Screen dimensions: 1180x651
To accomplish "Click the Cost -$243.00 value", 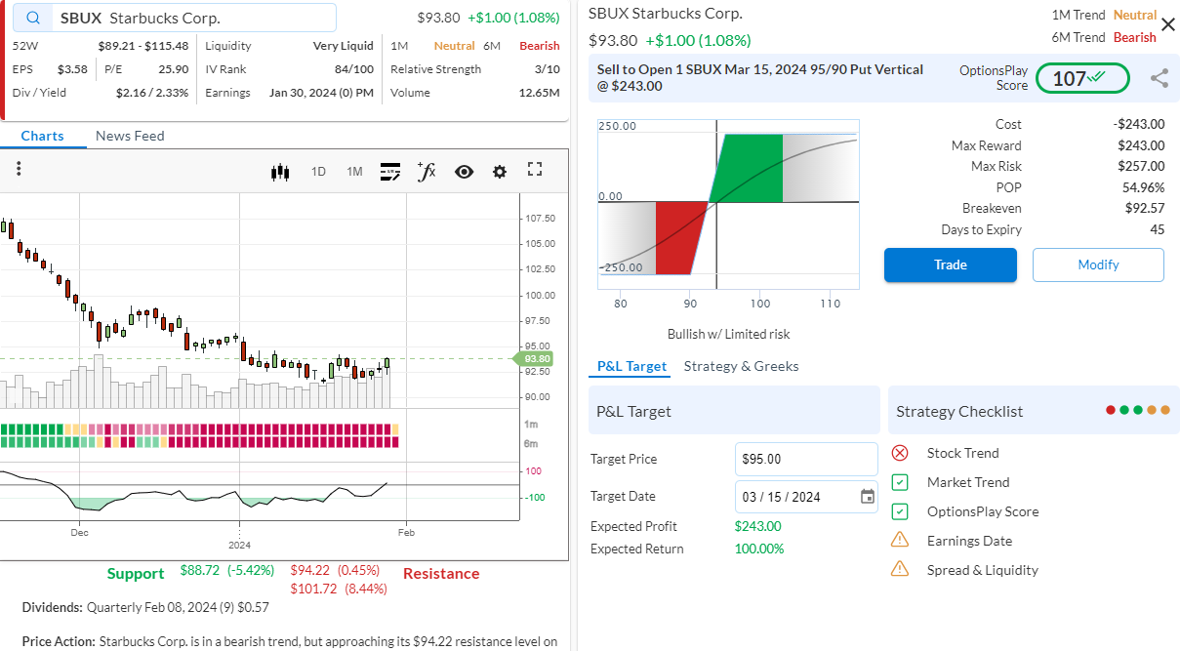I will pos(1140,124).
